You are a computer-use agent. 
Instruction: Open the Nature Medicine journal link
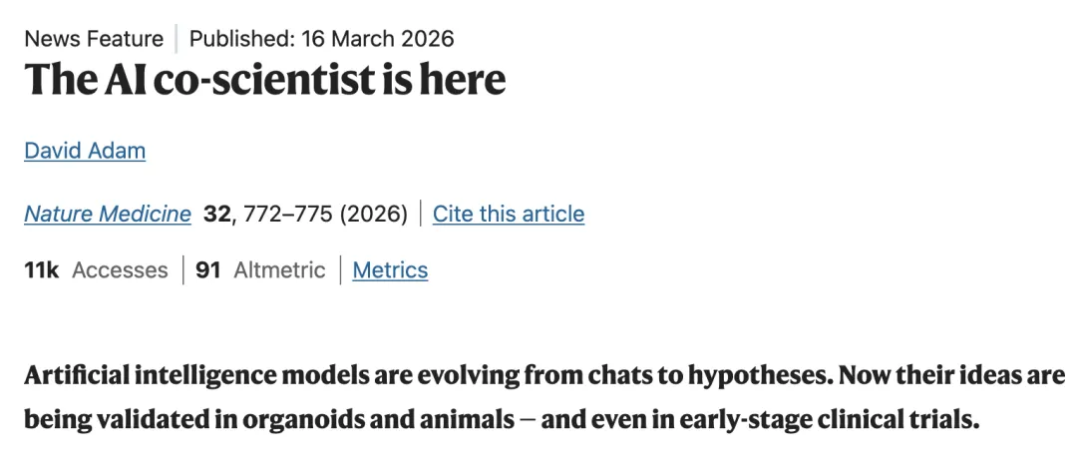pyautogui.click(x=108, y=214)
